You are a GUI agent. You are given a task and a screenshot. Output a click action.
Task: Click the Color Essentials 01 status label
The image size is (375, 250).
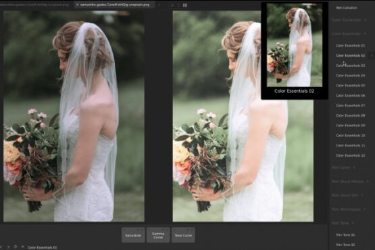coord(43,247)
